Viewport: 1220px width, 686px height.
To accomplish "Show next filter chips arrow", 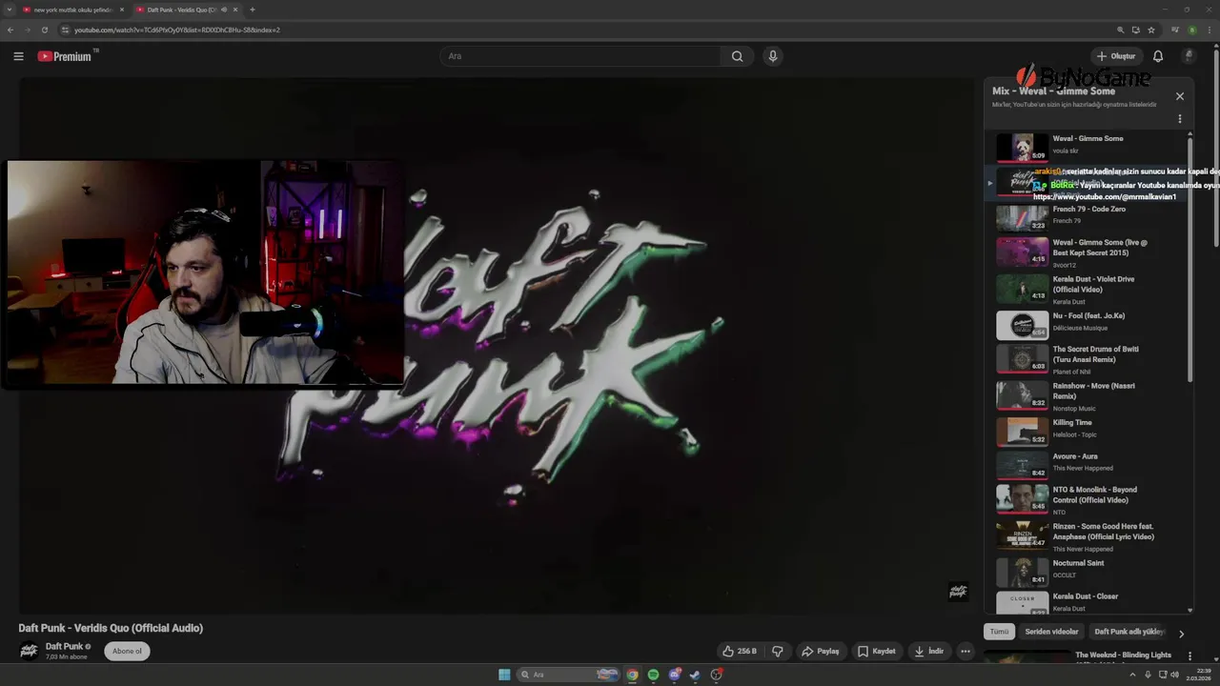I will pyautogui.click(x=1181, y=634).
